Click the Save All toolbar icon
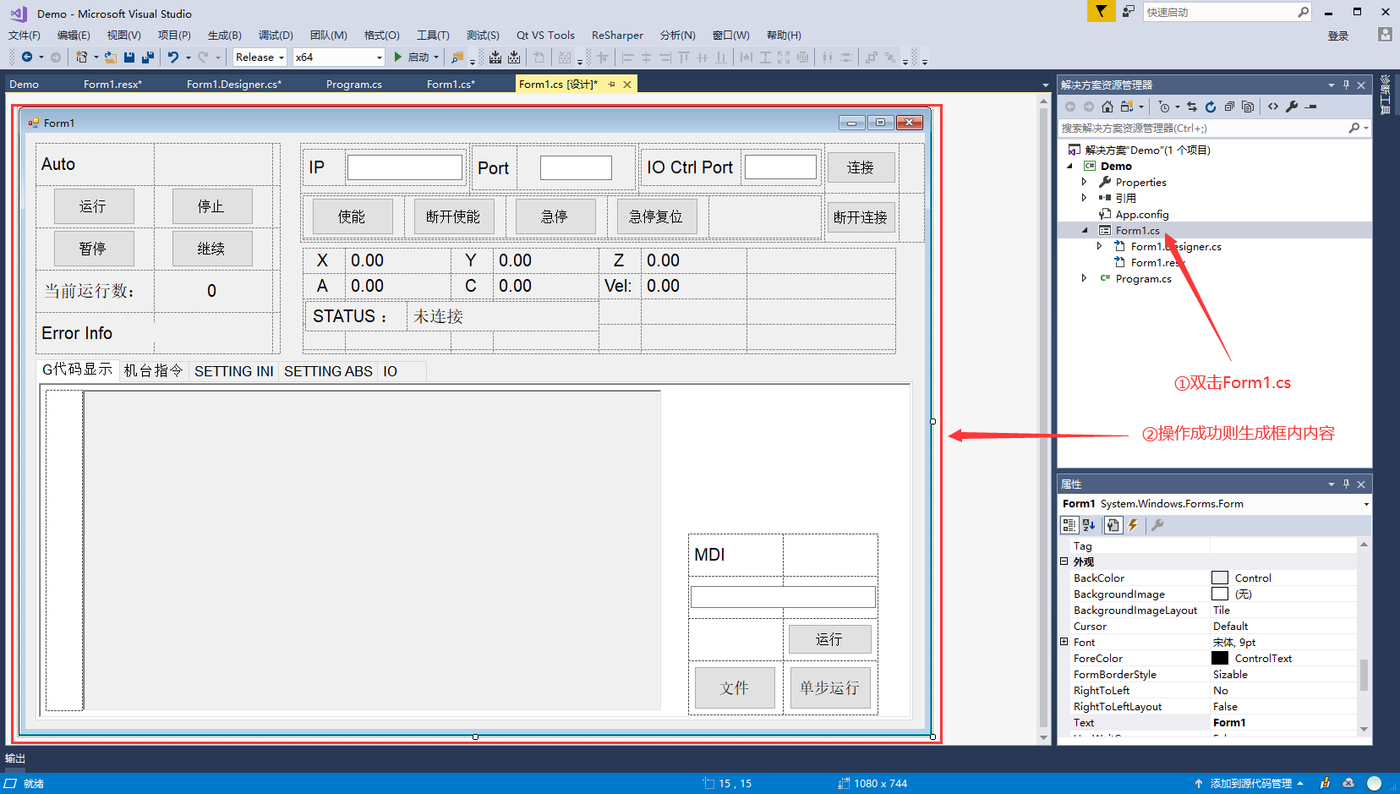Viewport: 1400px width, 794px height. pyautogui.click(x=148, y=57)
